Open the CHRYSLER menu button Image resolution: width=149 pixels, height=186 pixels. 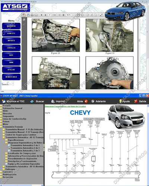coord(11,48)
